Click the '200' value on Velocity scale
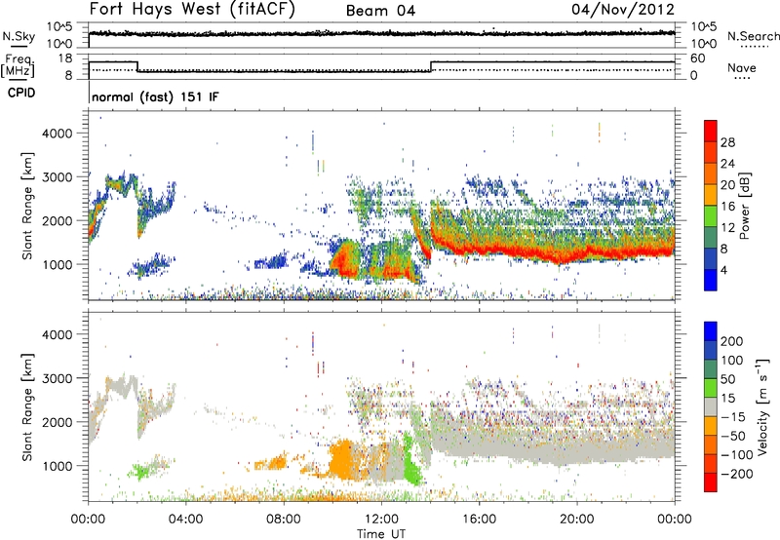The height and width of the screenshot is (540, 780). [x=732, y=341]
